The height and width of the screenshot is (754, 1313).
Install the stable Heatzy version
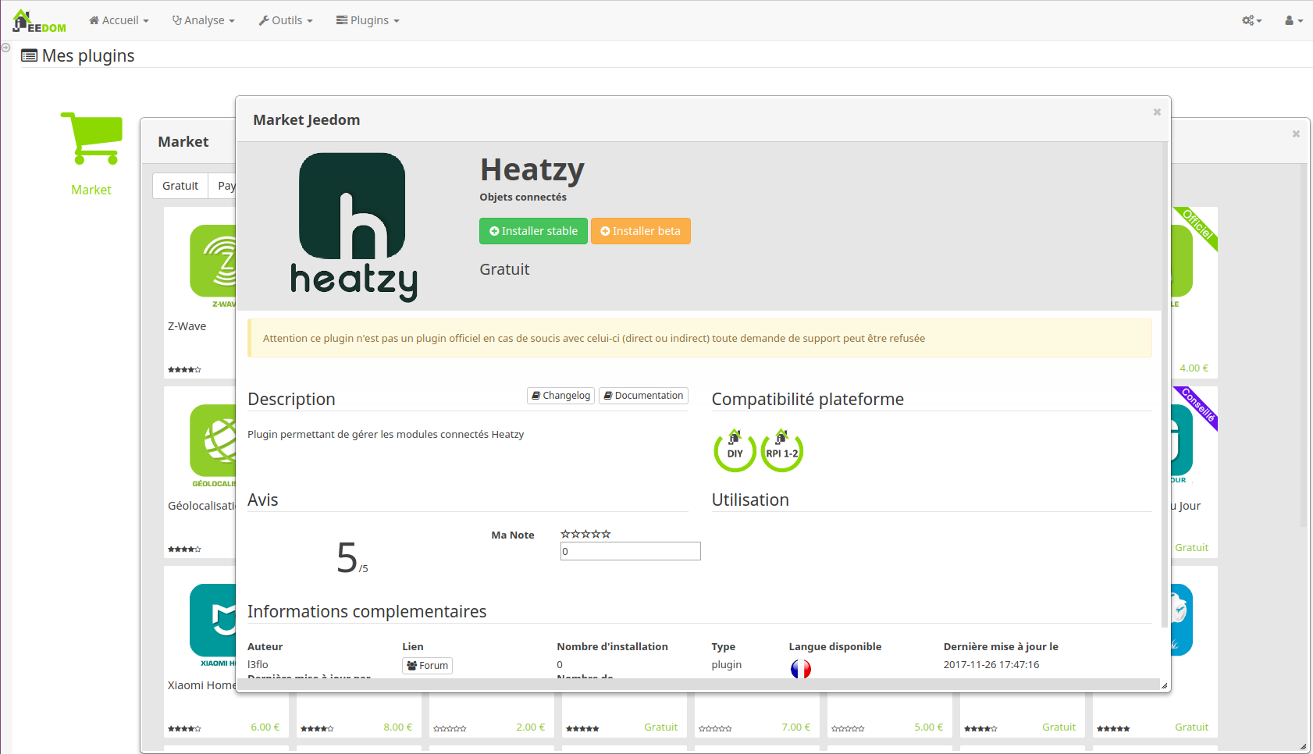coord(533,231)
